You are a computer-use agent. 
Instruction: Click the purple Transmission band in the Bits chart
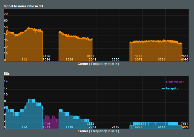(x=51, y=123)
